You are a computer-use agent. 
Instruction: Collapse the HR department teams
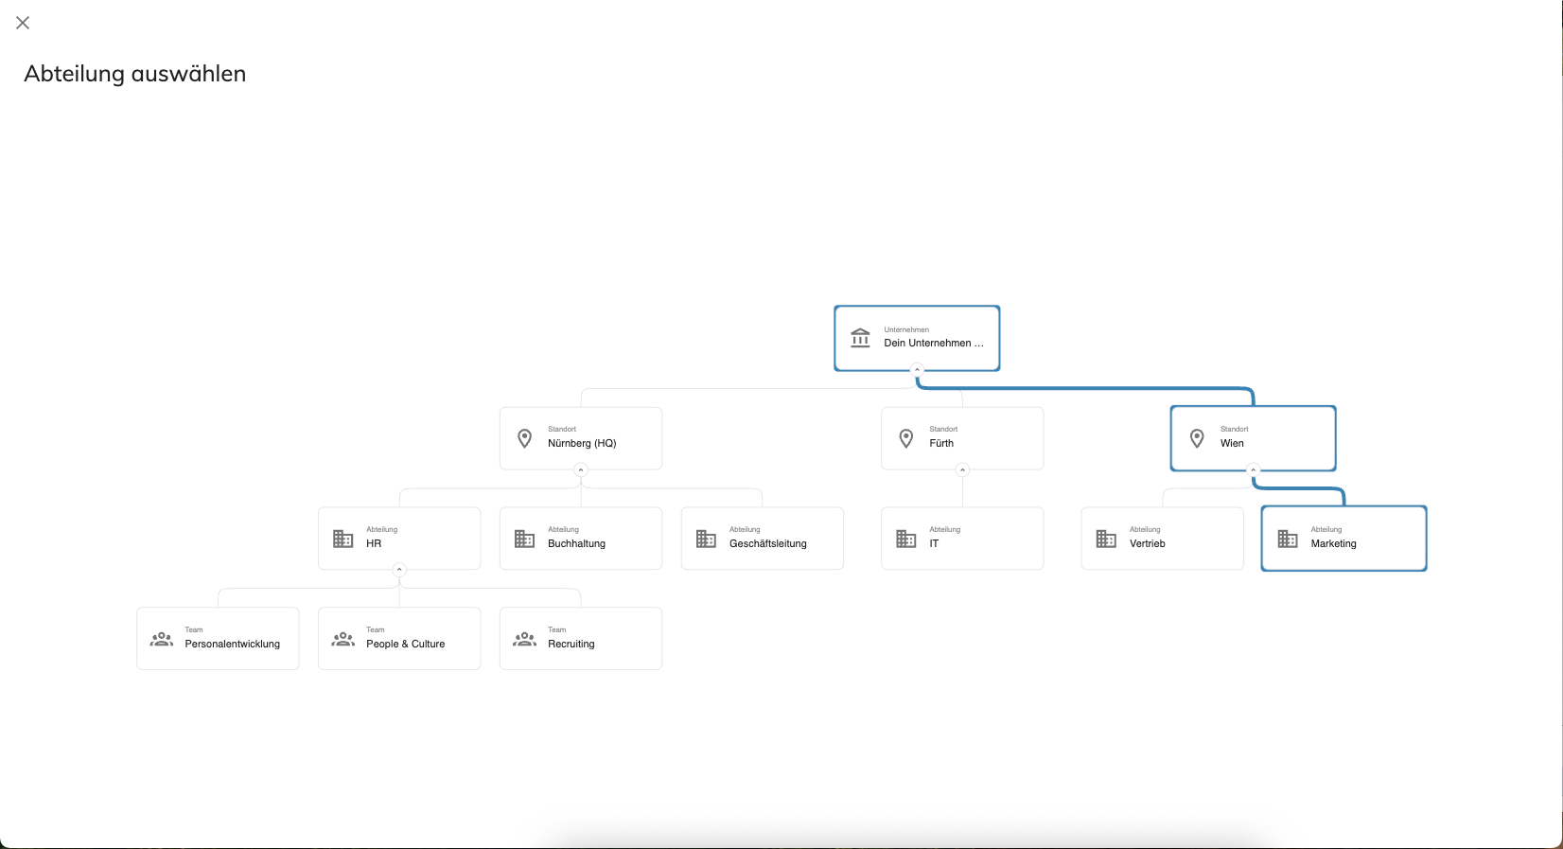point(399,570)
